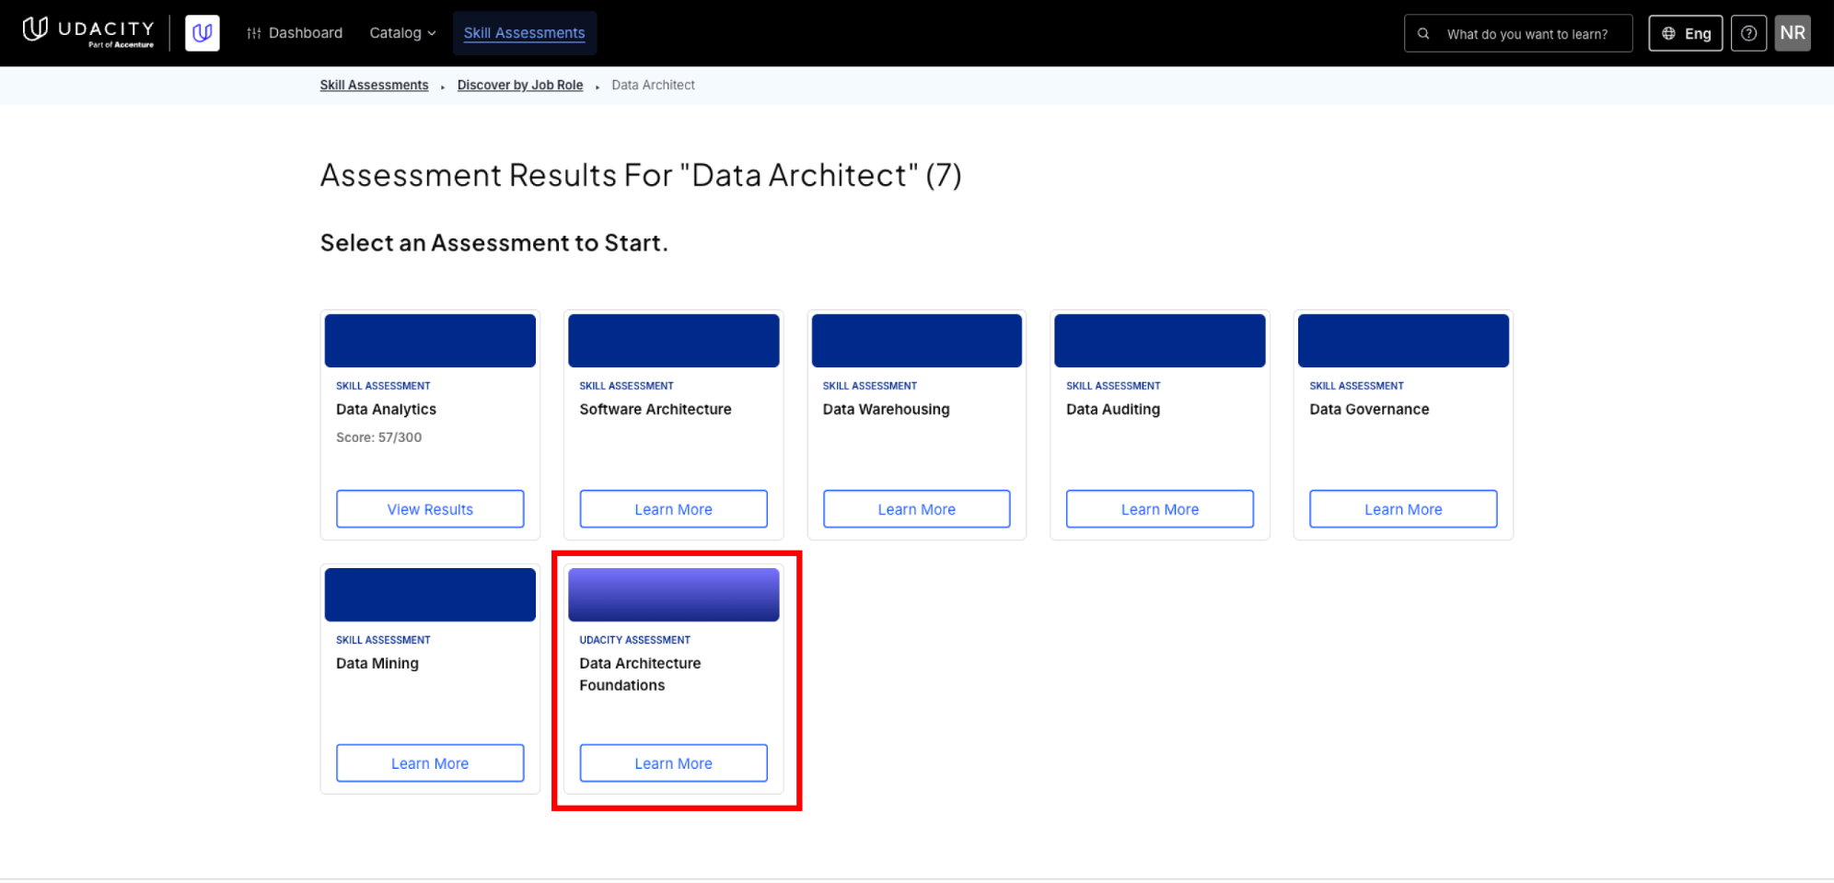Click the Data Architecture Foundations purple banner

click(673, 595)
